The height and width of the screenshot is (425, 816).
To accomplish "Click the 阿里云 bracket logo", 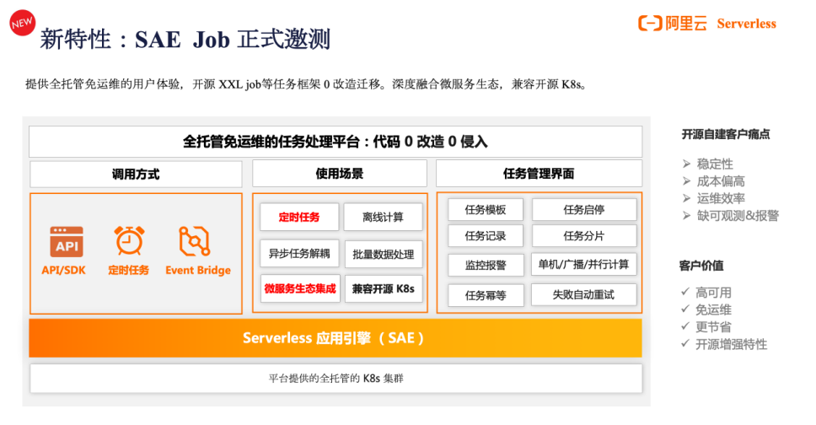I will tap(650, 24).
